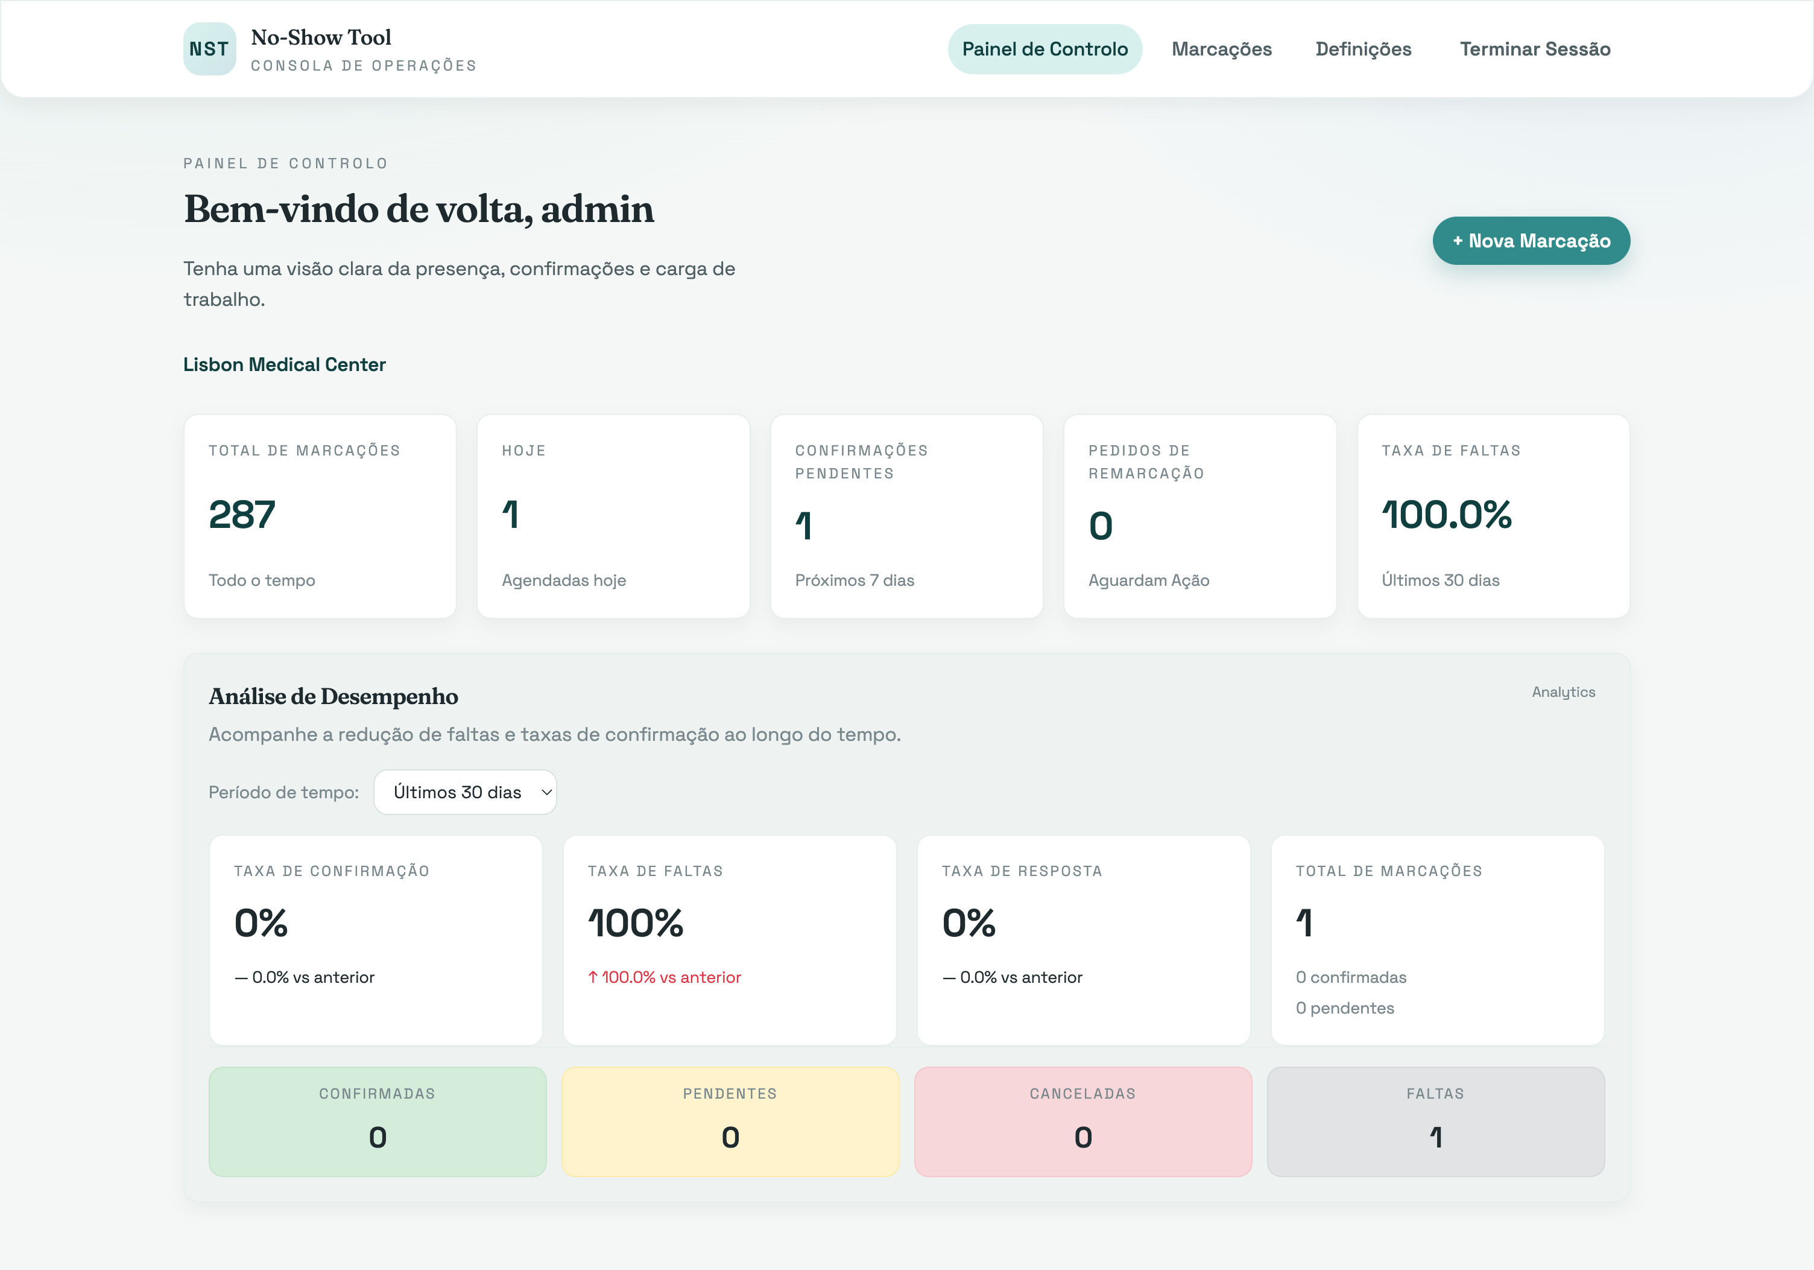Click the Taxa de Confirmação 0% card

[x=375, y=939]
